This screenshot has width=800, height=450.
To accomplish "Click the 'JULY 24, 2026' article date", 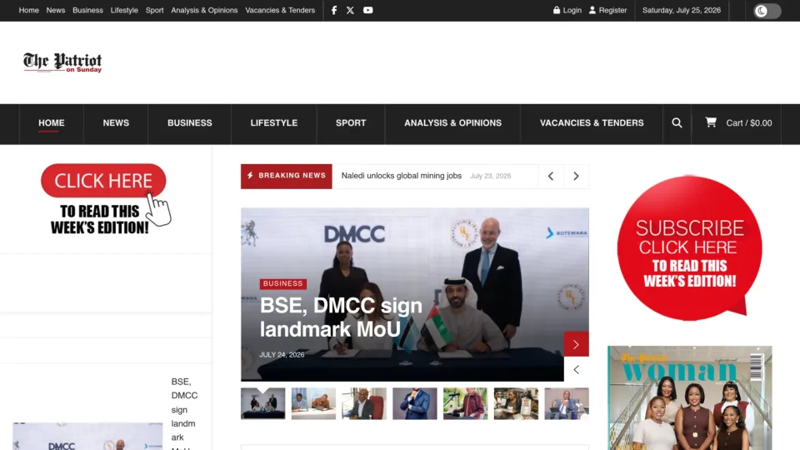I will pos(282,355).
